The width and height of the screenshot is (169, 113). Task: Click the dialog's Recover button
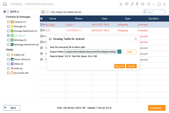pos(119,66)
